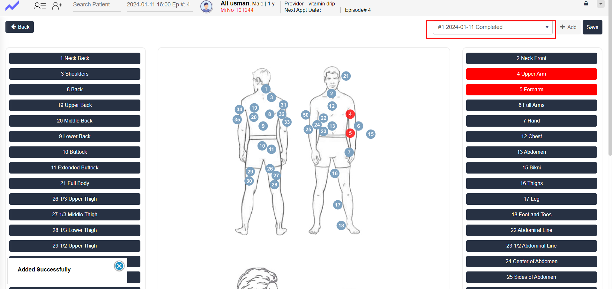Image resolution: width=612 pixels, height=289 pixels.
Task: Select body marker 17 on the leg
Action: pyautogui.click(x=338, y=205)
